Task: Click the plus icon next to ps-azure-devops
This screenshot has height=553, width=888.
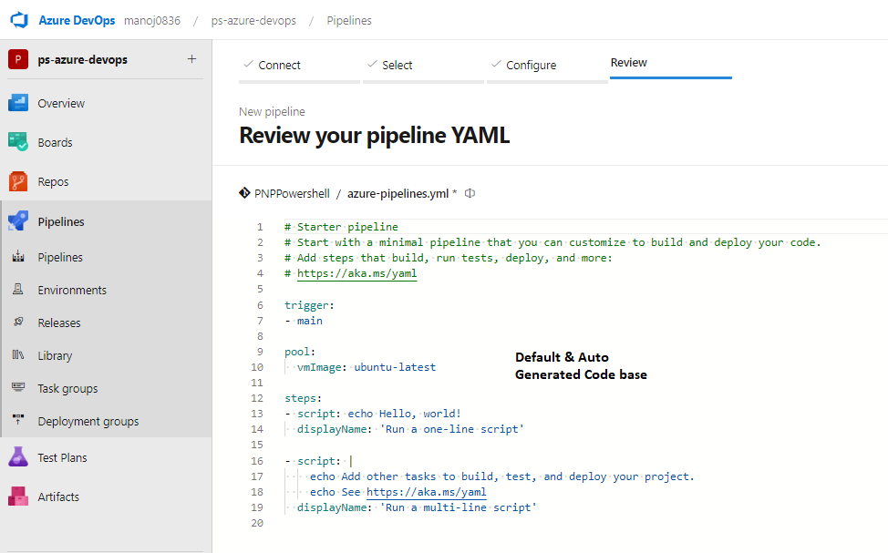Action: 192,59
